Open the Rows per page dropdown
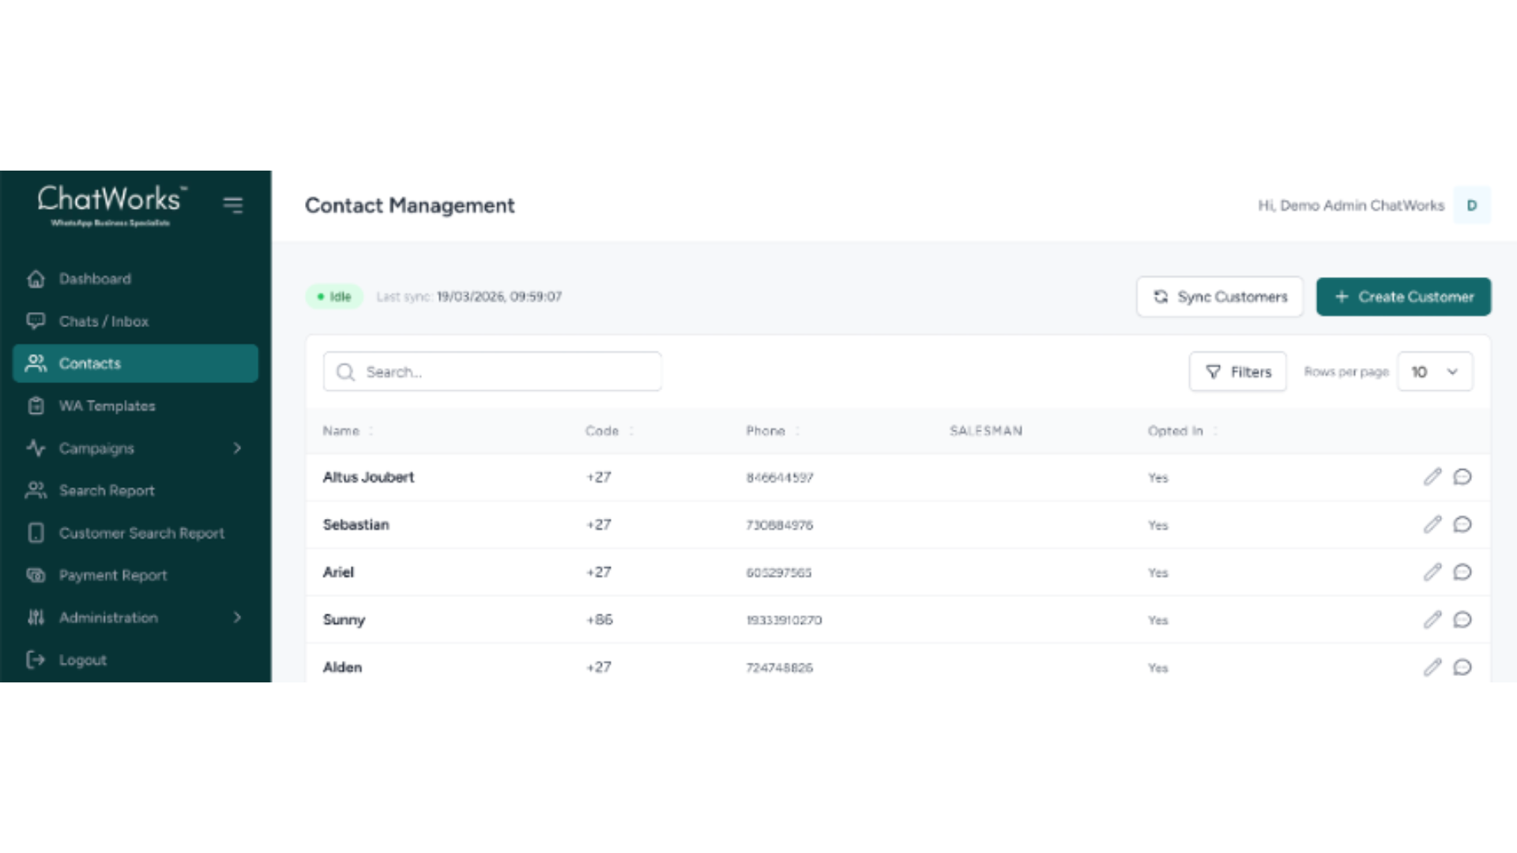This screenshot has width=1517, height=853. point(1435,372)
